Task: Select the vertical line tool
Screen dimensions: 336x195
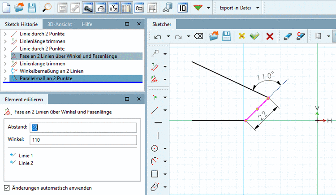Action: [x=158, y=135]
